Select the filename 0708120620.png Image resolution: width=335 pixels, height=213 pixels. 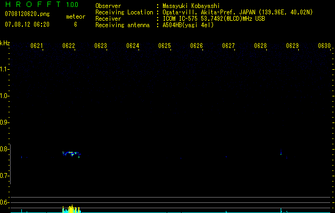(27, 14)
